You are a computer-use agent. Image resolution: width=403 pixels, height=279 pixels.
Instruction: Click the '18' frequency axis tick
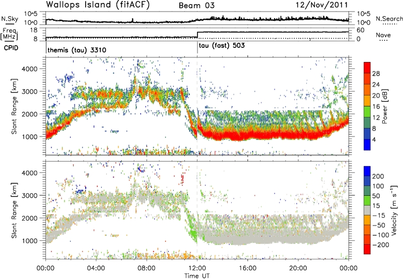pyautogui.click(x=34, y=30)
